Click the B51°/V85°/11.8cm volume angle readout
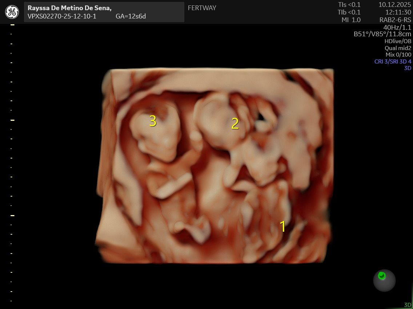The height and width of the screenshot is (309, 413). click(x=382, y=34)
